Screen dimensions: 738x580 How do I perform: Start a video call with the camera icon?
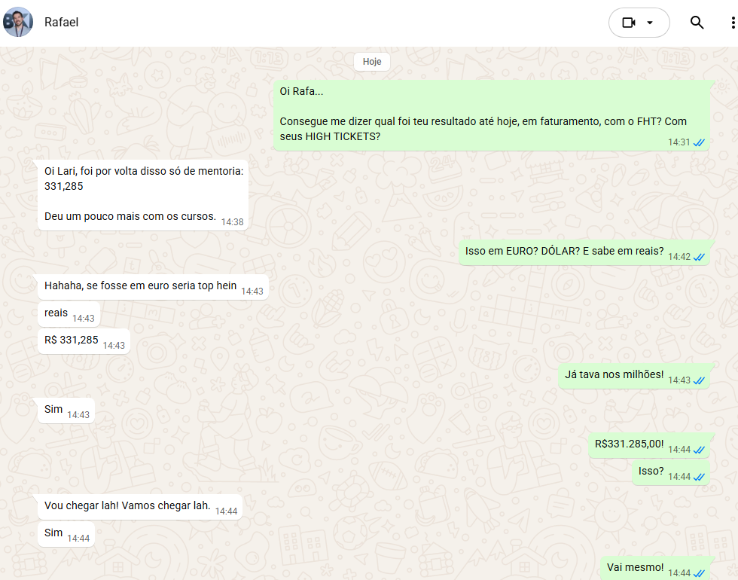point(629,23)
